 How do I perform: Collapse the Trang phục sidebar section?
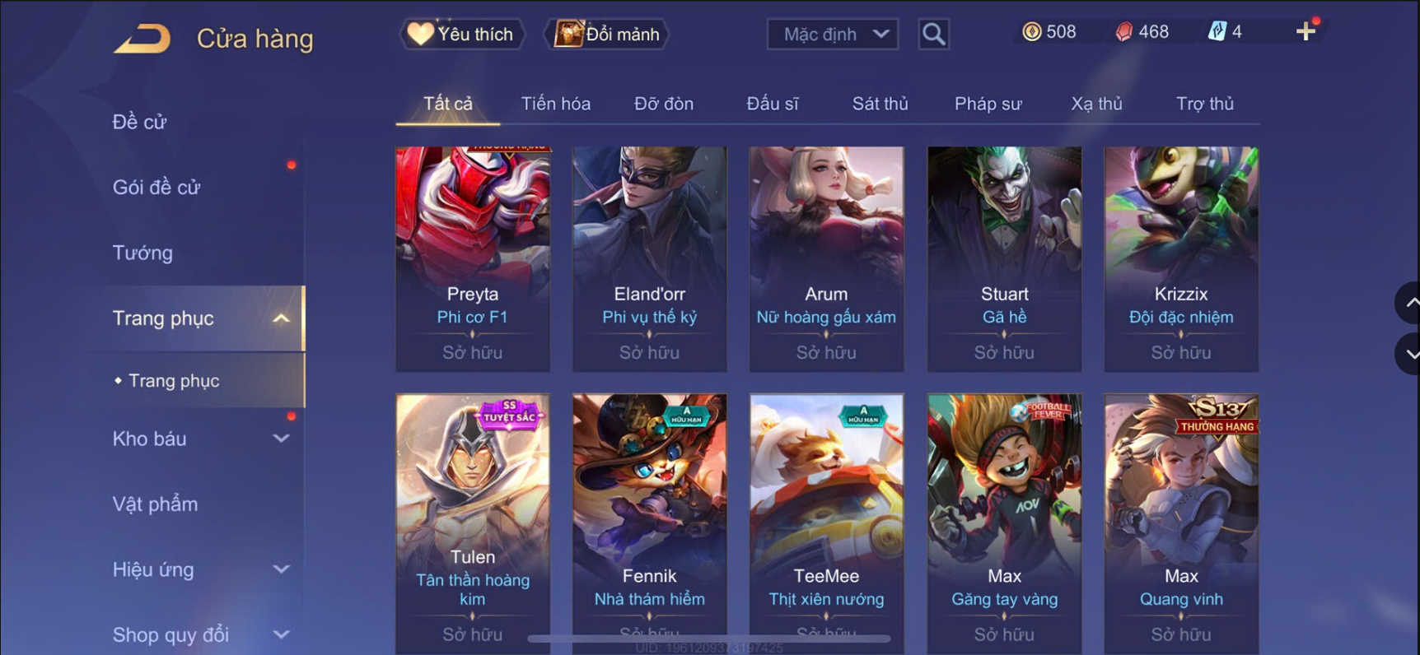pos(281,318)
